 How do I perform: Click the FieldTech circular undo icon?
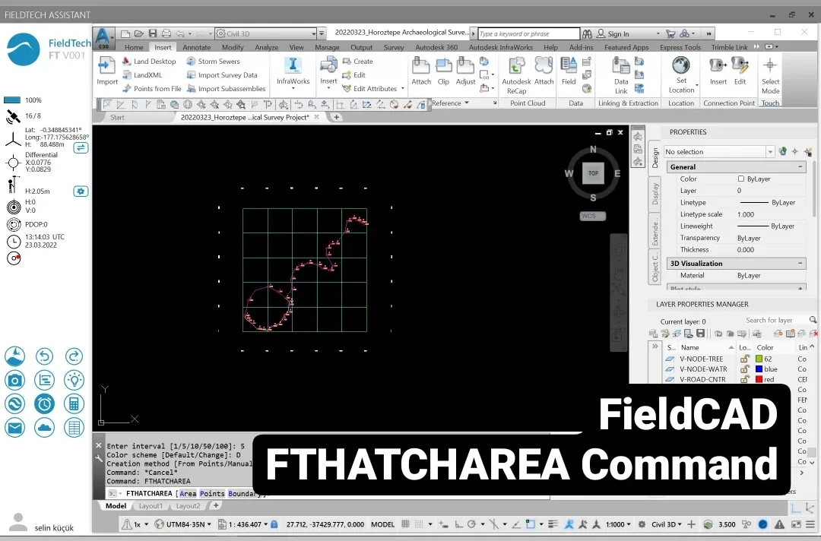tap(45, 356)
